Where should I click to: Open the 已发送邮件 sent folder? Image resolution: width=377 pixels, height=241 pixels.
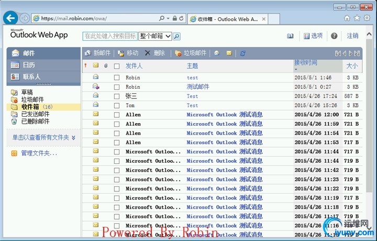[x=36, y=114]
